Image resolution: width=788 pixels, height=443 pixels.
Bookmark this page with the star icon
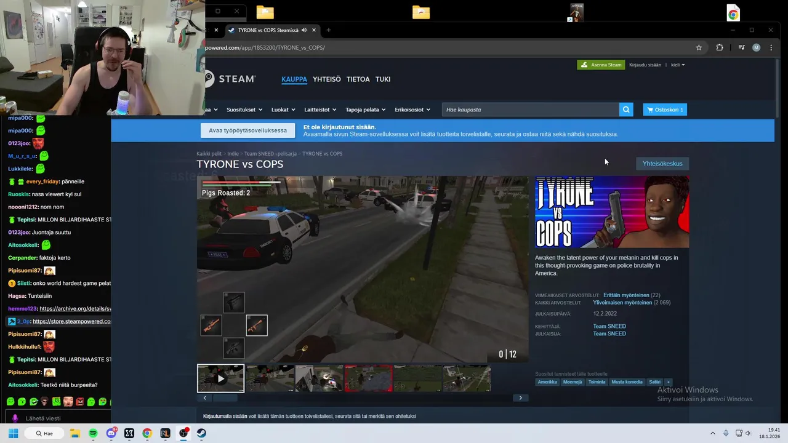(x=699, y=47)
